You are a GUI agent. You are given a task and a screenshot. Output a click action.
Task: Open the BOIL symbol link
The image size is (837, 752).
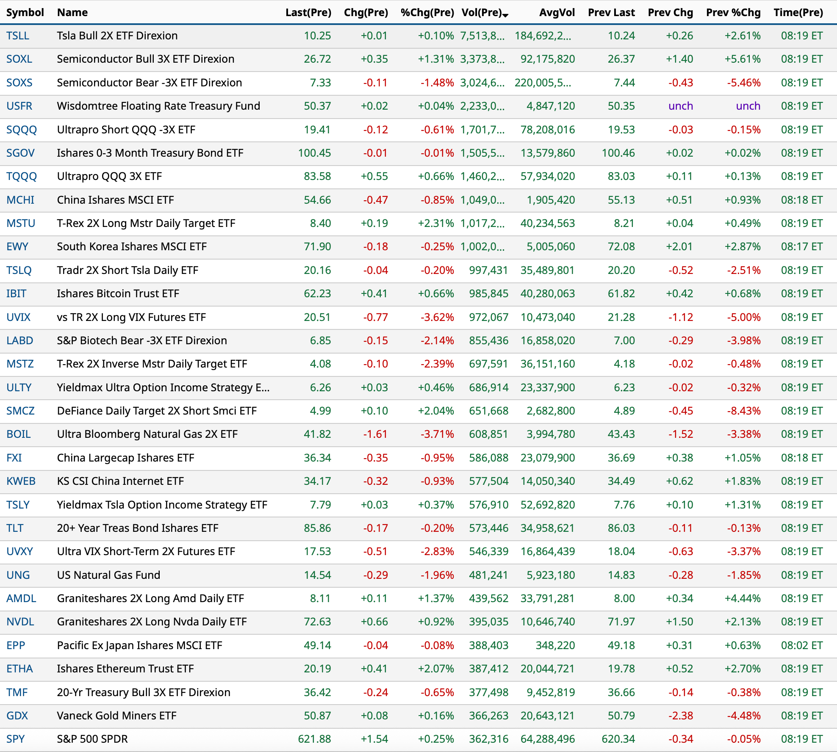(19, 434)
